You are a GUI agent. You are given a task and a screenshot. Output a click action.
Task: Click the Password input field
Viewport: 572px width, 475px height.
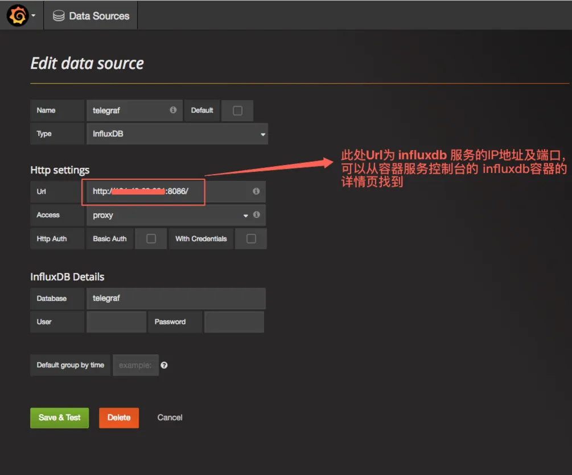234,321
